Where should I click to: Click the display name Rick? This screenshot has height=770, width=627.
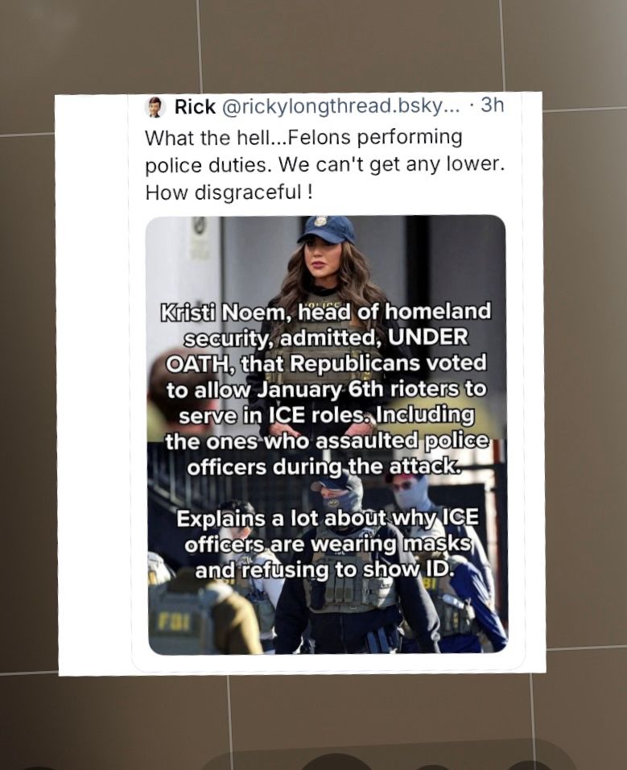[x=195, y=106]
